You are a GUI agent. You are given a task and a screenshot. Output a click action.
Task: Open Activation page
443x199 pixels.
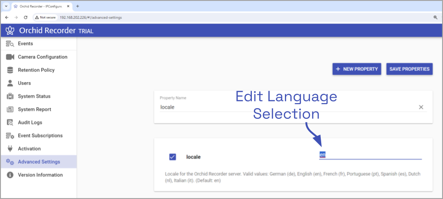coord(39,149)
